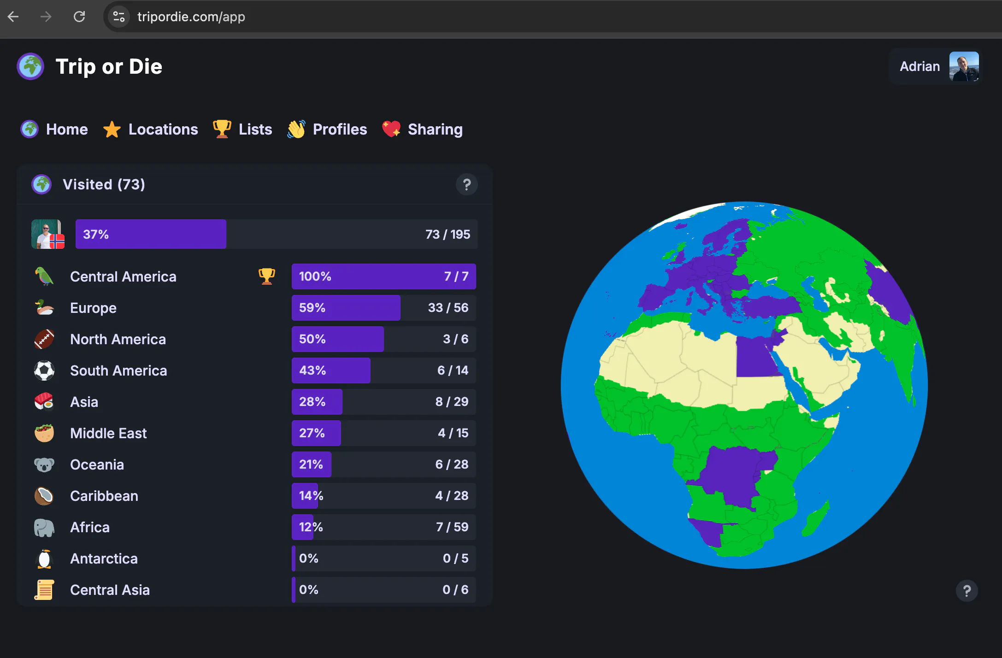This screenshot has width=1002, height=658.
Task: Click the Central America trophy badge
Action: tap(267, 276)
